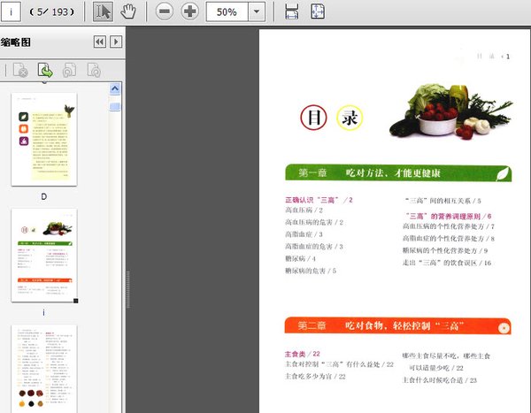Click the entry 主食什么时候吃合适 /23

point(440,380)
